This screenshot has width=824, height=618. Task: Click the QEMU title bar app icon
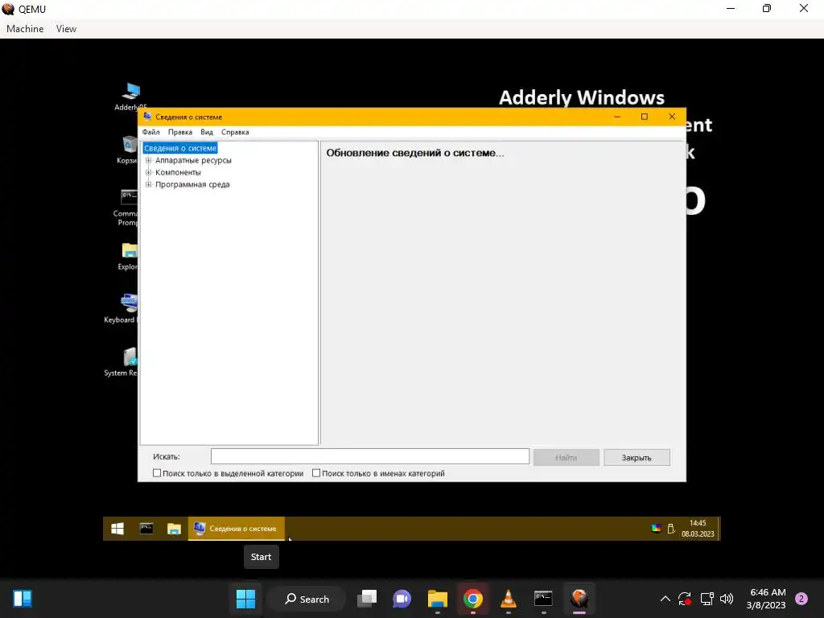click(x=8, y=9)
